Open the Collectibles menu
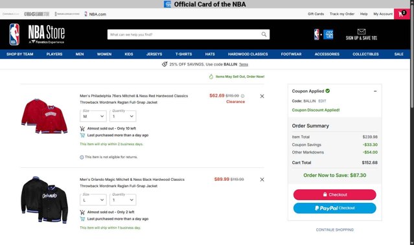The width and height of the screenshot is (414, 245). pyautogui.click(x=365, y=54)
